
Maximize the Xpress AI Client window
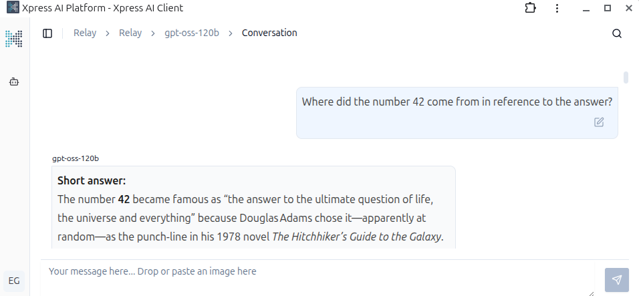click(608, 8)
